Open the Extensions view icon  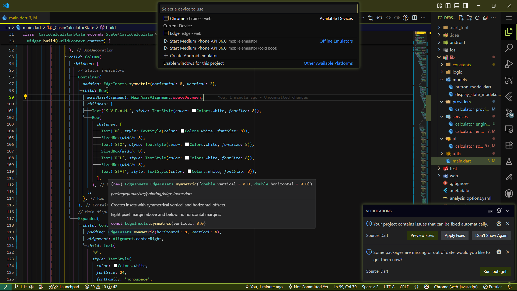pos(509,145)
